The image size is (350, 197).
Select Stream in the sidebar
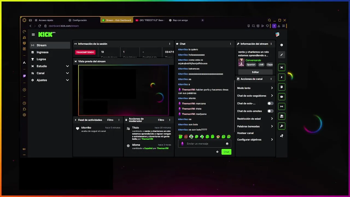point(50,45)
